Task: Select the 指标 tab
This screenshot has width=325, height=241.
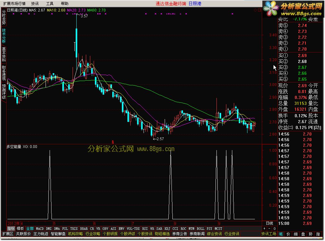Action: [x=11, y=229]
